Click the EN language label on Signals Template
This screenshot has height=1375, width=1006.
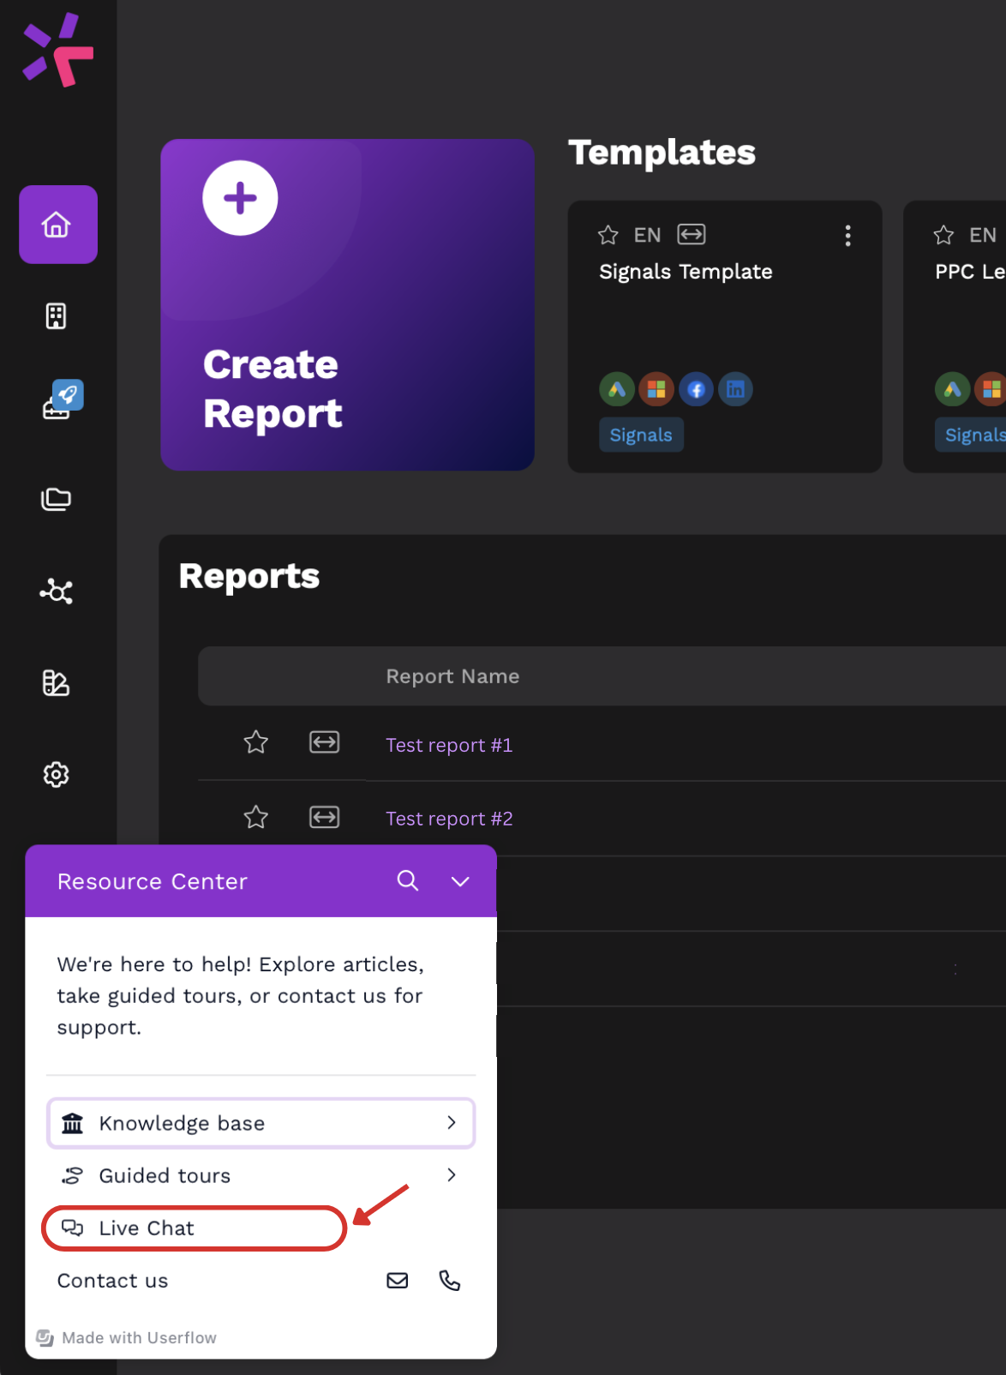pyautogui.click(x=647, y=235)
